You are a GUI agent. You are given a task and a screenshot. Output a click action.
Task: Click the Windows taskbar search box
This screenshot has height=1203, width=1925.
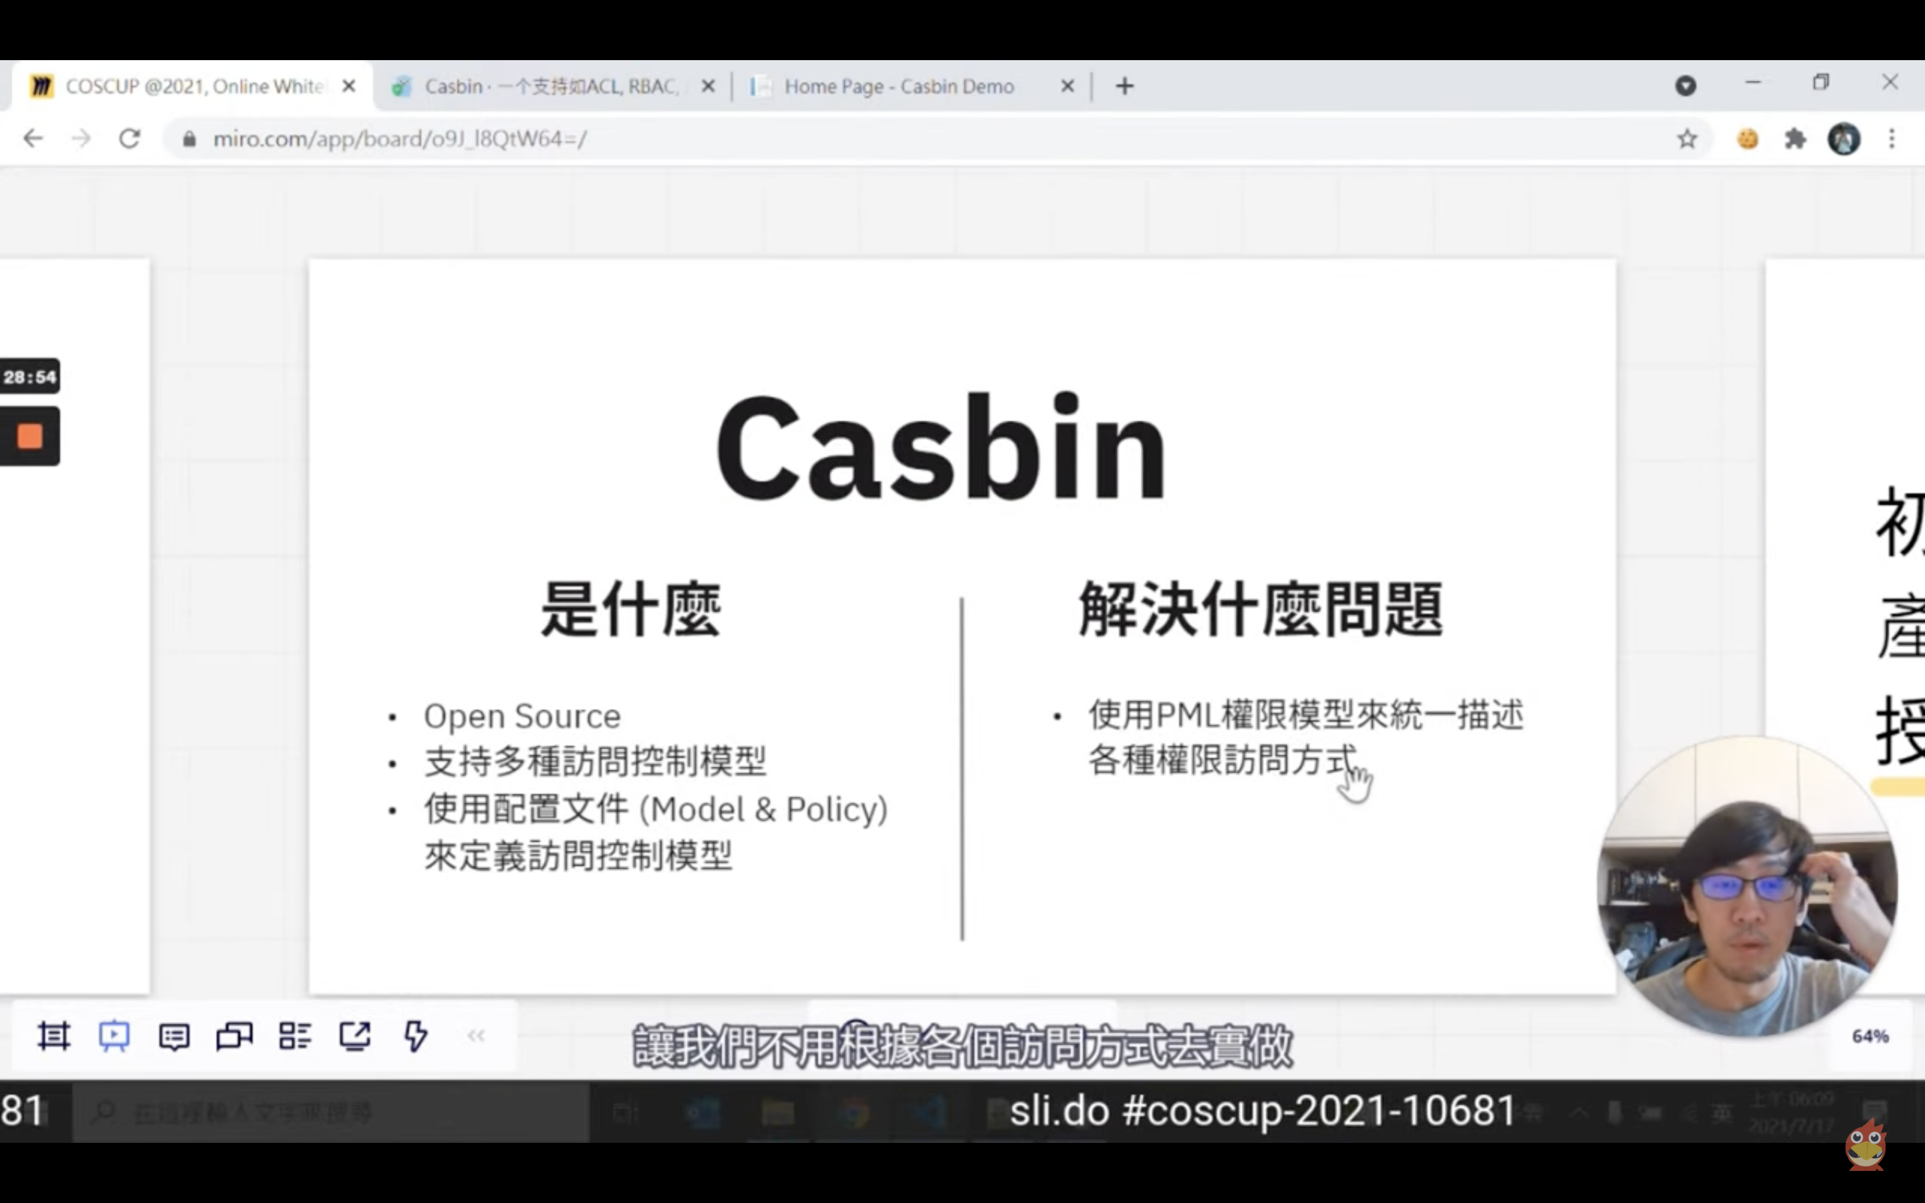330,1111
